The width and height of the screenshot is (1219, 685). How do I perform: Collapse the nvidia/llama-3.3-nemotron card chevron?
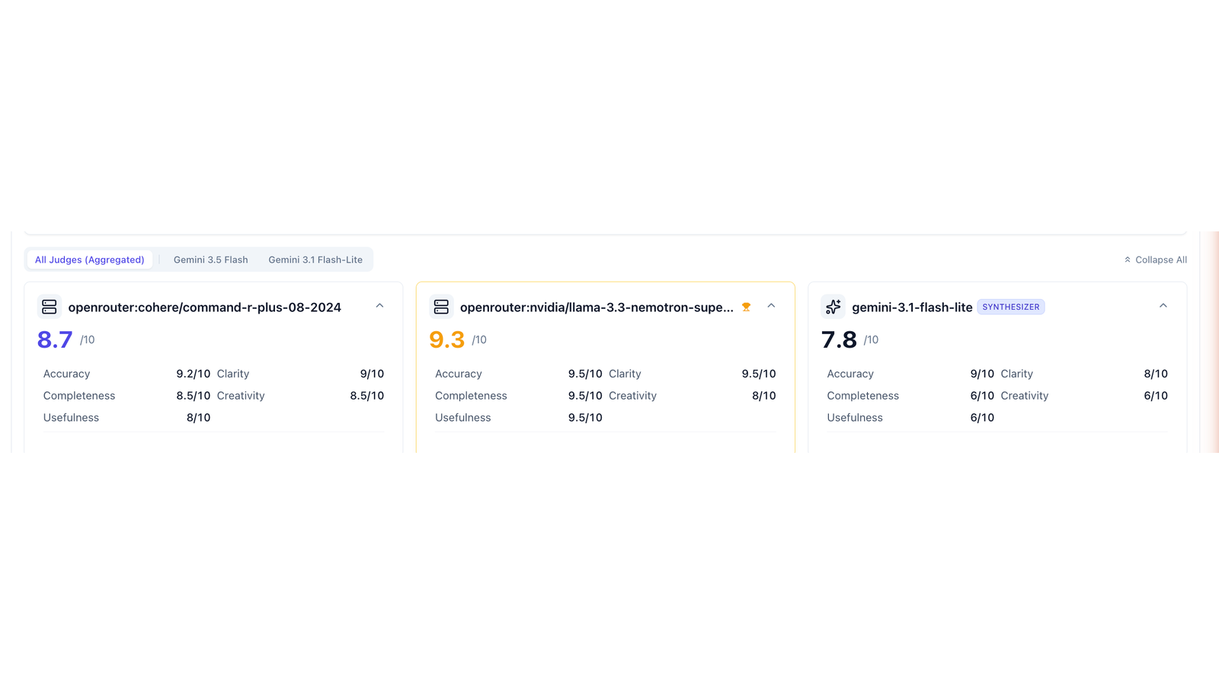(x=771, y=306)
